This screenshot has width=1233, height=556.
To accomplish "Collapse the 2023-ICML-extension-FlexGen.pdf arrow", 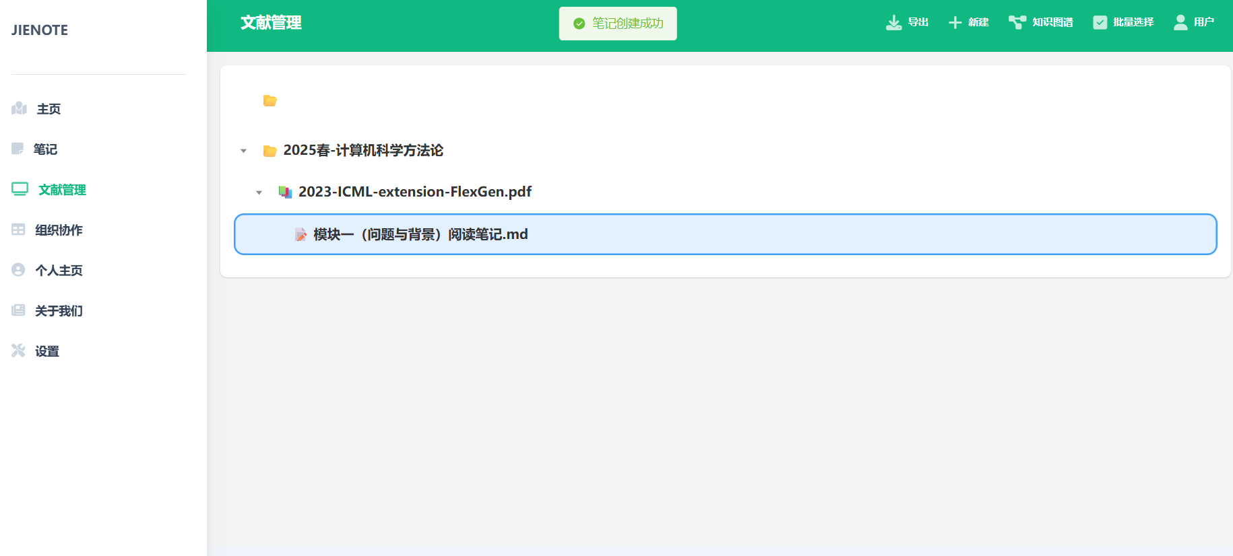I will pyautogui.click(x=259, y=193).
